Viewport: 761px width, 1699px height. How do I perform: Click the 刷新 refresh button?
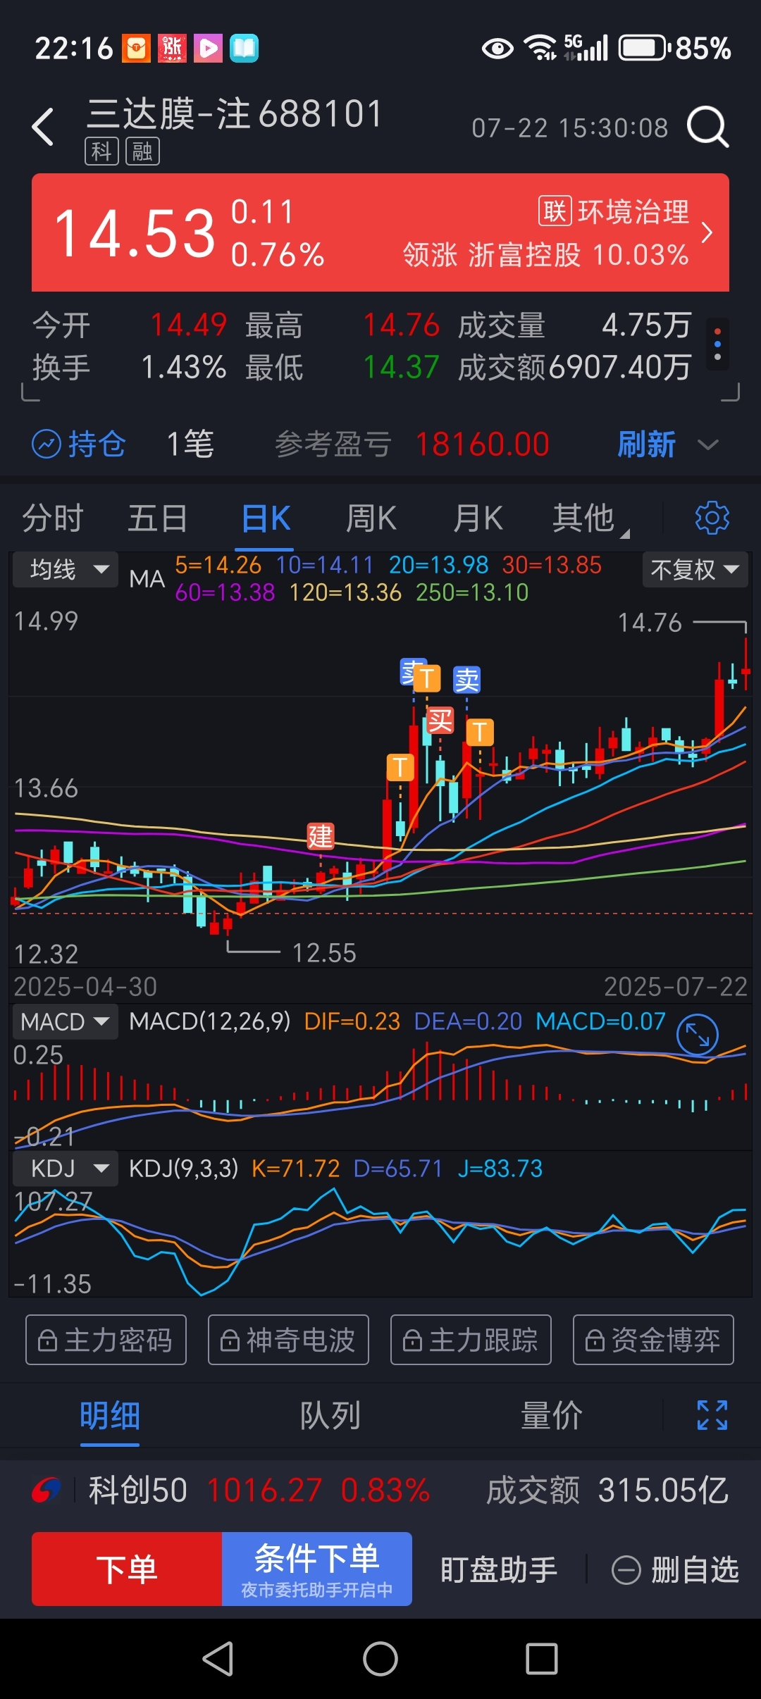pos(646,444)
